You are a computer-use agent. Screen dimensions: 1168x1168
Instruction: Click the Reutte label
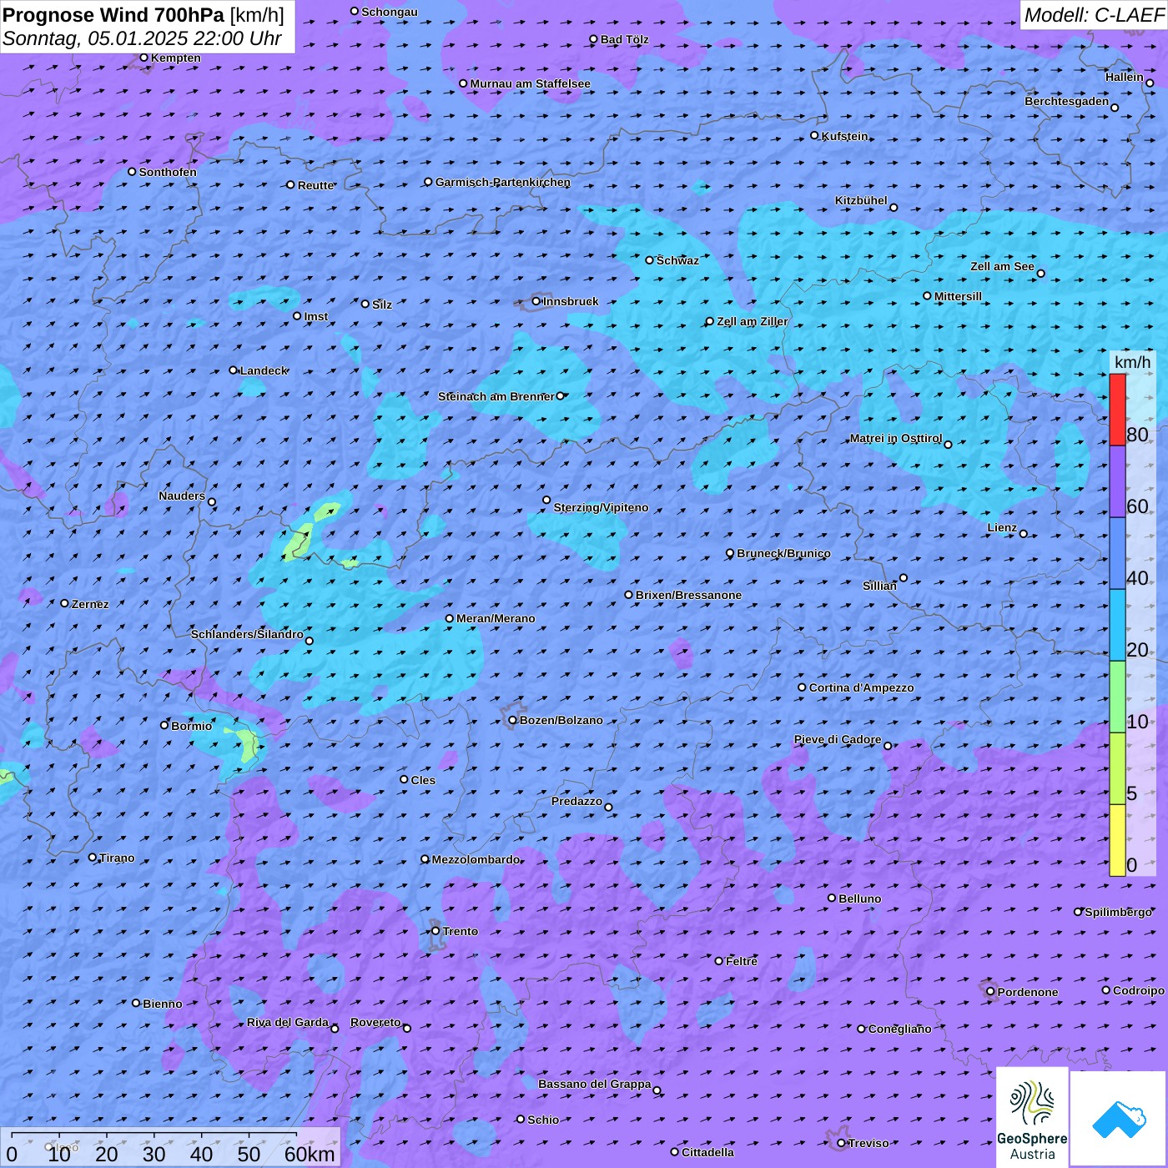(x=315, y=185)
